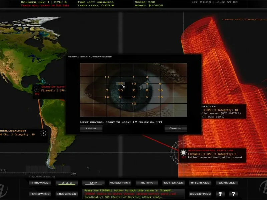
Task: Open the RETINA tool
Action: click(x=147, y=183)
